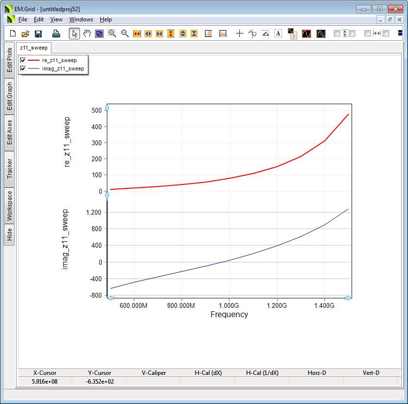Open folder icon to load file

pyautogui.click(x=26, y=34)
